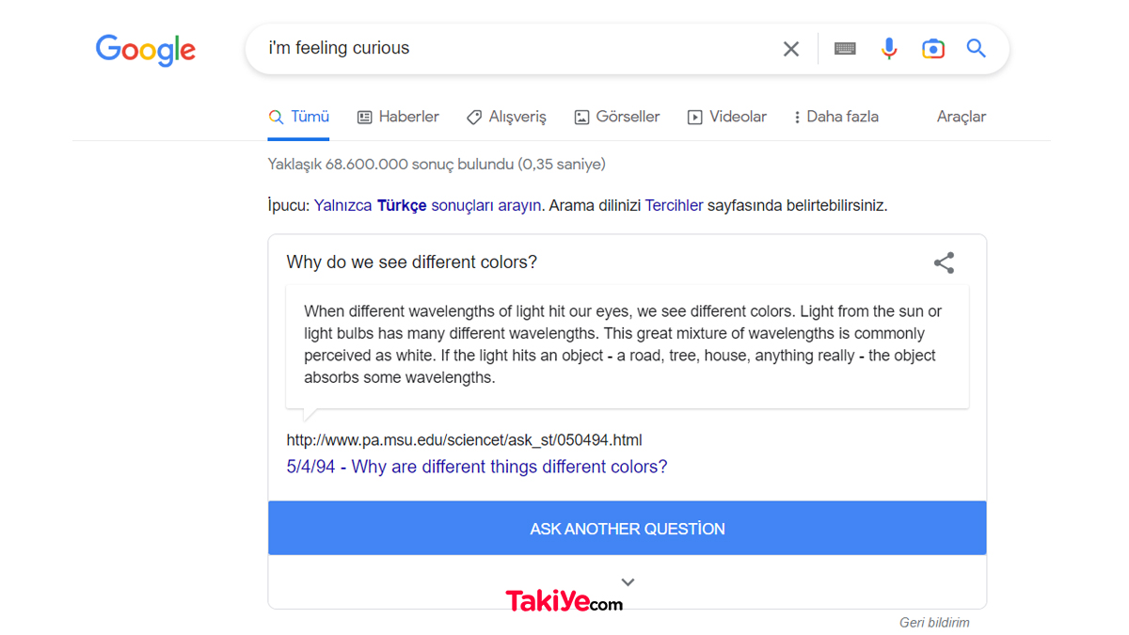
Task: Switch to the Görseller tab
Action: pos(617,117)
